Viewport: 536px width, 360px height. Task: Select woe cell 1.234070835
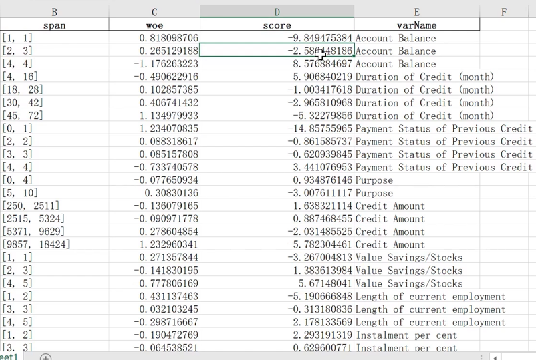(x=154, y=128)
